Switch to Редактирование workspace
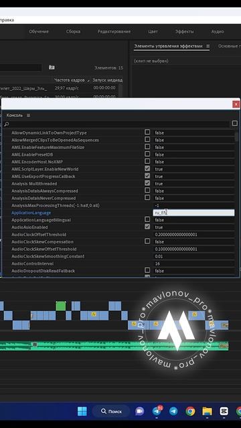This screenshot has width=241, height=428. pyautogui.click(x=114, y=31)
